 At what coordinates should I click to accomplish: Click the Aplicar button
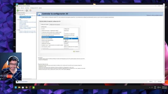pos(151,81)
